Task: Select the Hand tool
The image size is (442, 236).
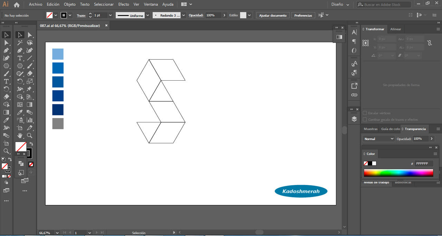Action: [20, 135]
